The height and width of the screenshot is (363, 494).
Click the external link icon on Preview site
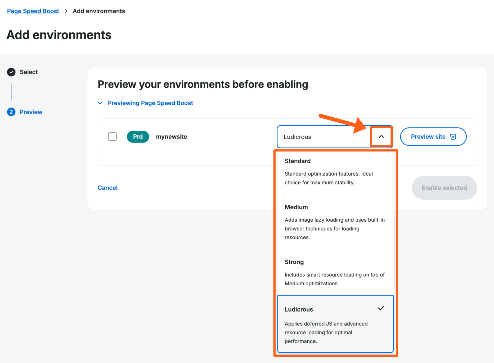pos(453,137)
